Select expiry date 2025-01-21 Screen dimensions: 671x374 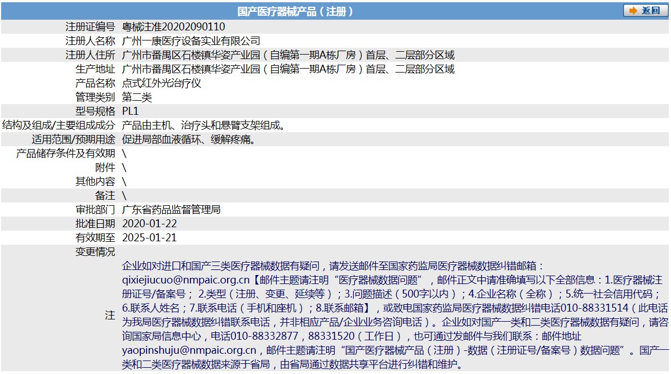tap(149, 238)
